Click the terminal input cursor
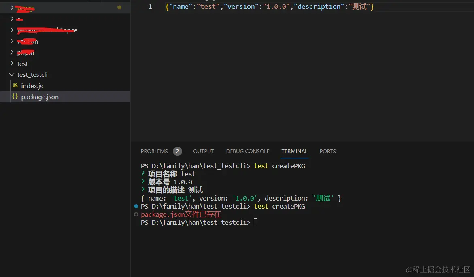Screen dimensions: 474x277 [x=256, y=223]
